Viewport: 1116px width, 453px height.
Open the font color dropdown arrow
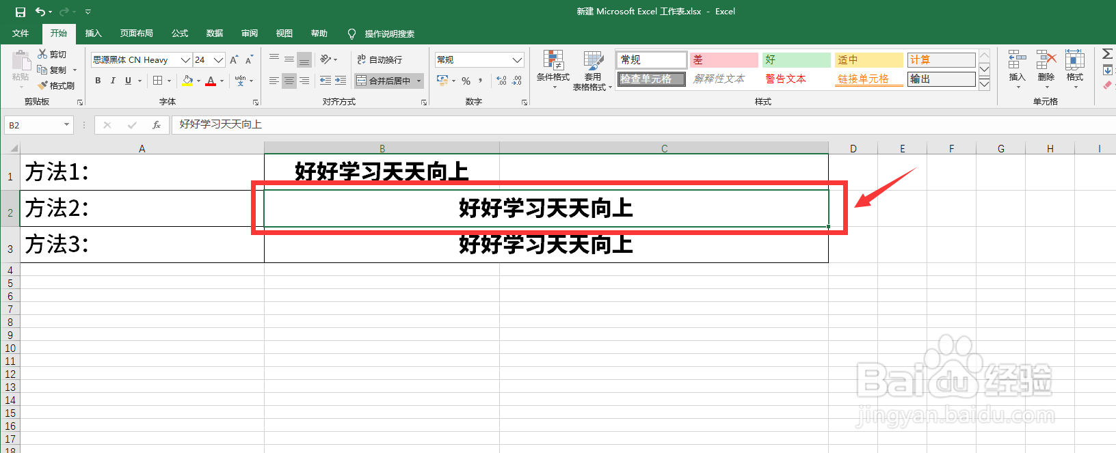pos(222,81)
